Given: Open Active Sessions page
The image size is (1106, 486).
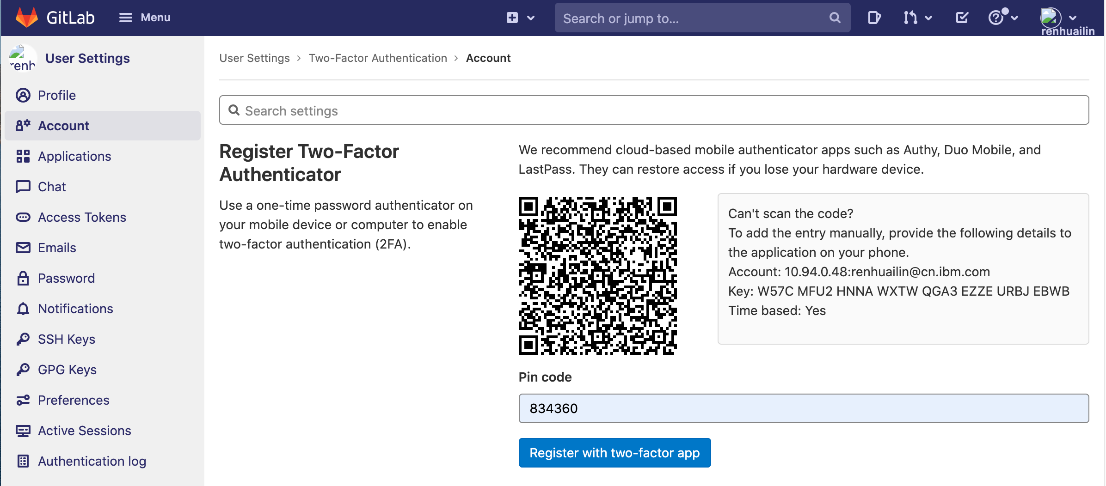Looking at the screenshot, I should [x=85, y=431].
